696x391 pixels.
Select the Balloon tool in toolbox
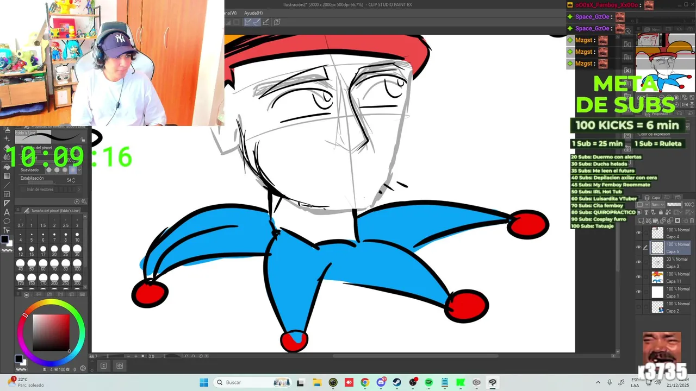[x=7, y=221]
